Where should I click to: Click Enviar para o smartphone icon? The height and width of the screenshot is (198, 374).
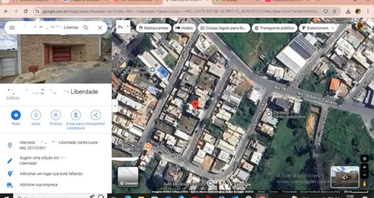[x=76, y=115]
